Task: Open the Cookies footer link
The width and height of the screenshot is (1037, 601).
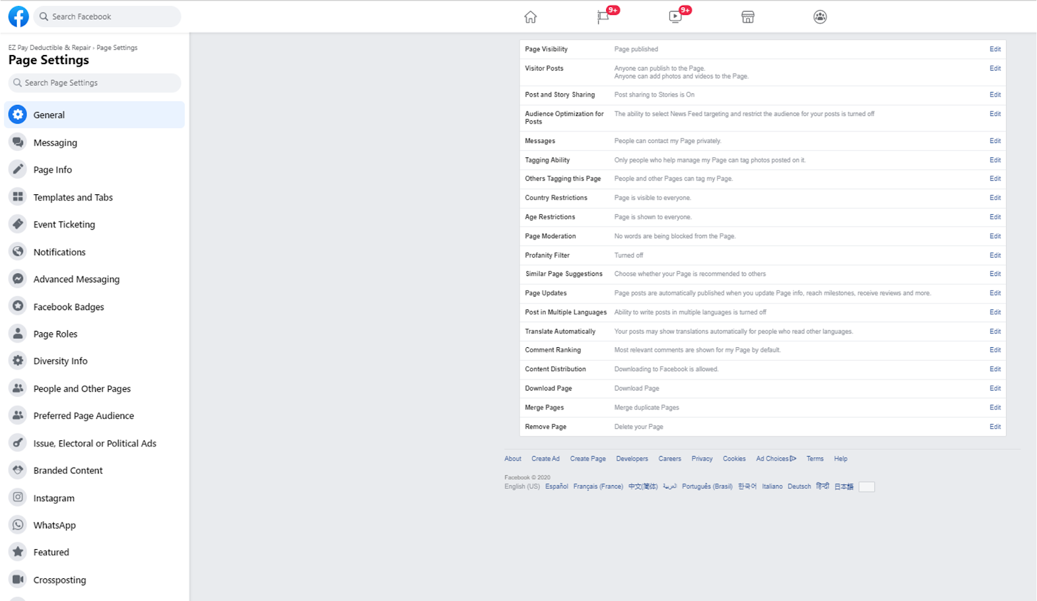Action: tap(734, 459)
